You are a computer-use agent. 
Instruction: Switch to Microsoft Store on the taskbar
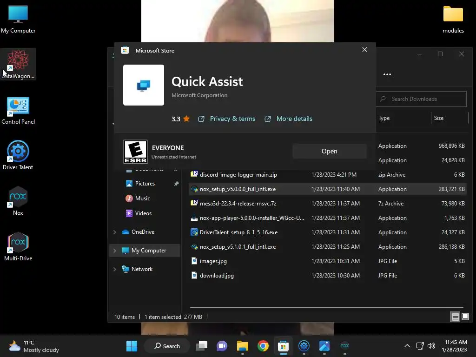283,346
